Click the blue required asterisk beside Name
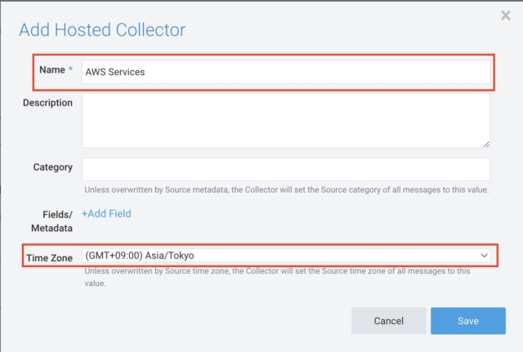 pos(70,69)
